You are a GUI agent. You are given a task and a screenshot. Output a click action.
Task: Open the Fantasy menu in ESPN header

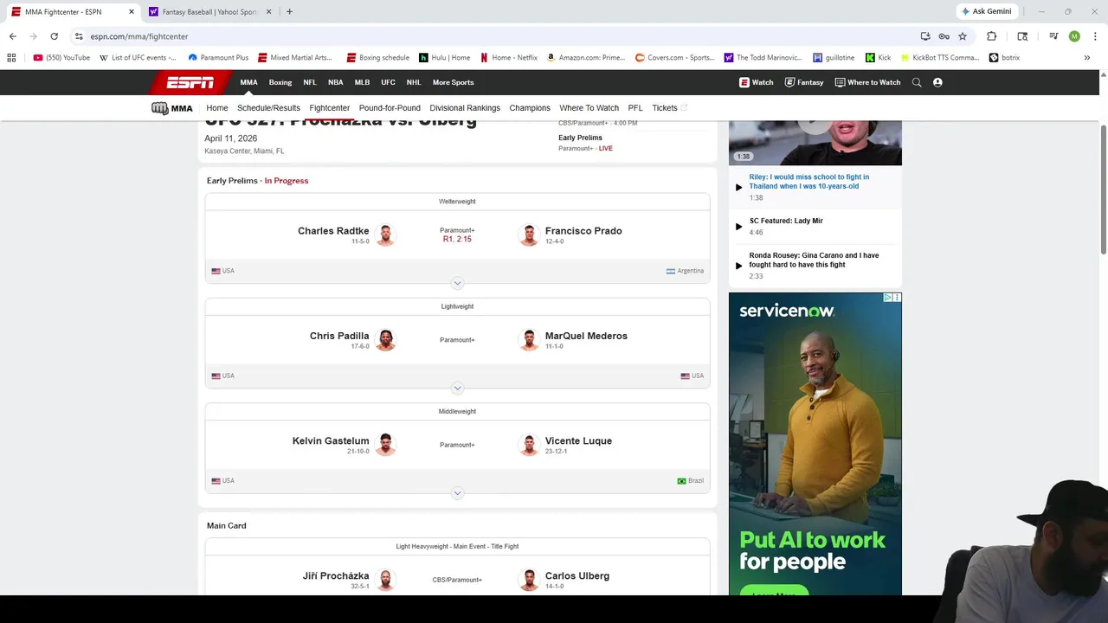coord(804,82)
